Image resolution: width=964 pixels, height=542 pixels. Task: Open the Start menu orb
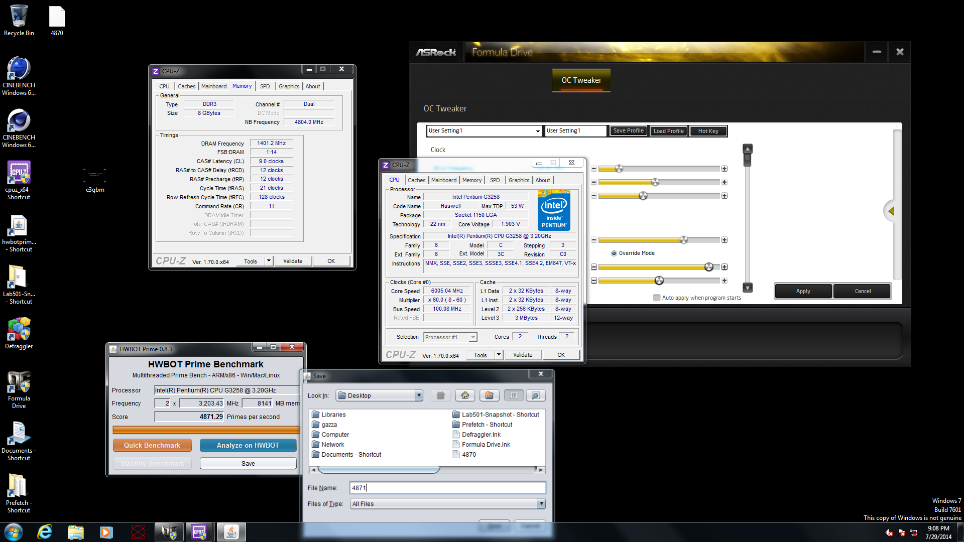(14, 532)
